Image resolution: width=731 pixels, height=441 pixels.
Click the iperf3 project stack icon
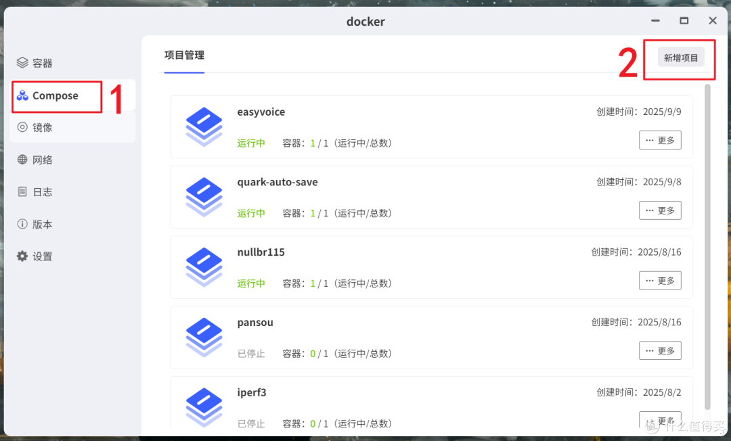click(204, 407)
